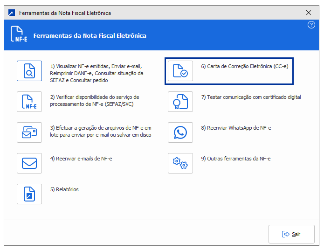Viewport: 324px width, 250px height.
Task: Open the Relatórios report icon
Action: (29, 194)
